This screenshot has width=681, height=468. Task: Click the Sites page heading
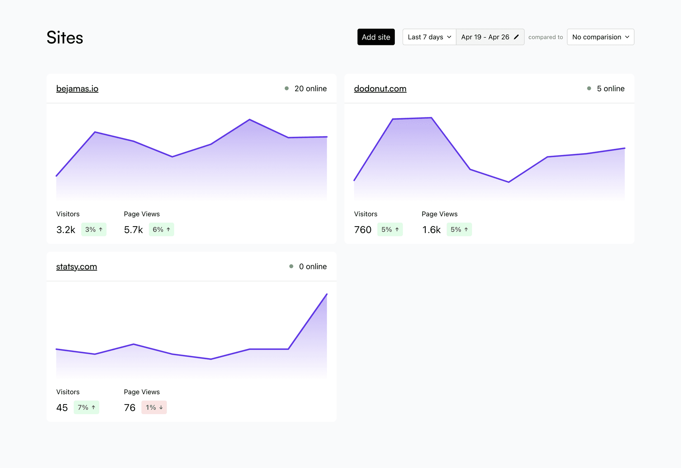pyautogui.click(x=65, y=37)
